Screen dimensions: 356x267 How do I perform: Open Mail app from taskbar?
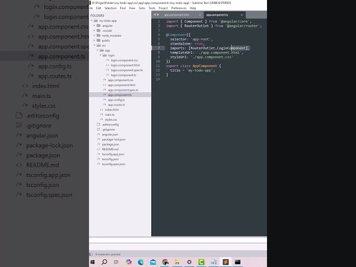pyautogui.click(x=153, y=262)
